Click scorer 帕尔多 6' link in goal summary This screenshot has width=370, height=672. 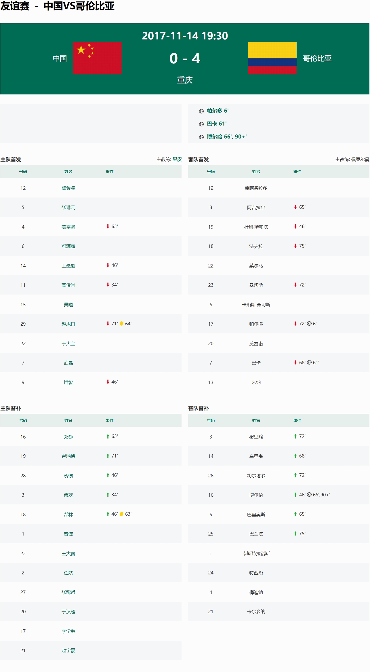coord(218,111)
